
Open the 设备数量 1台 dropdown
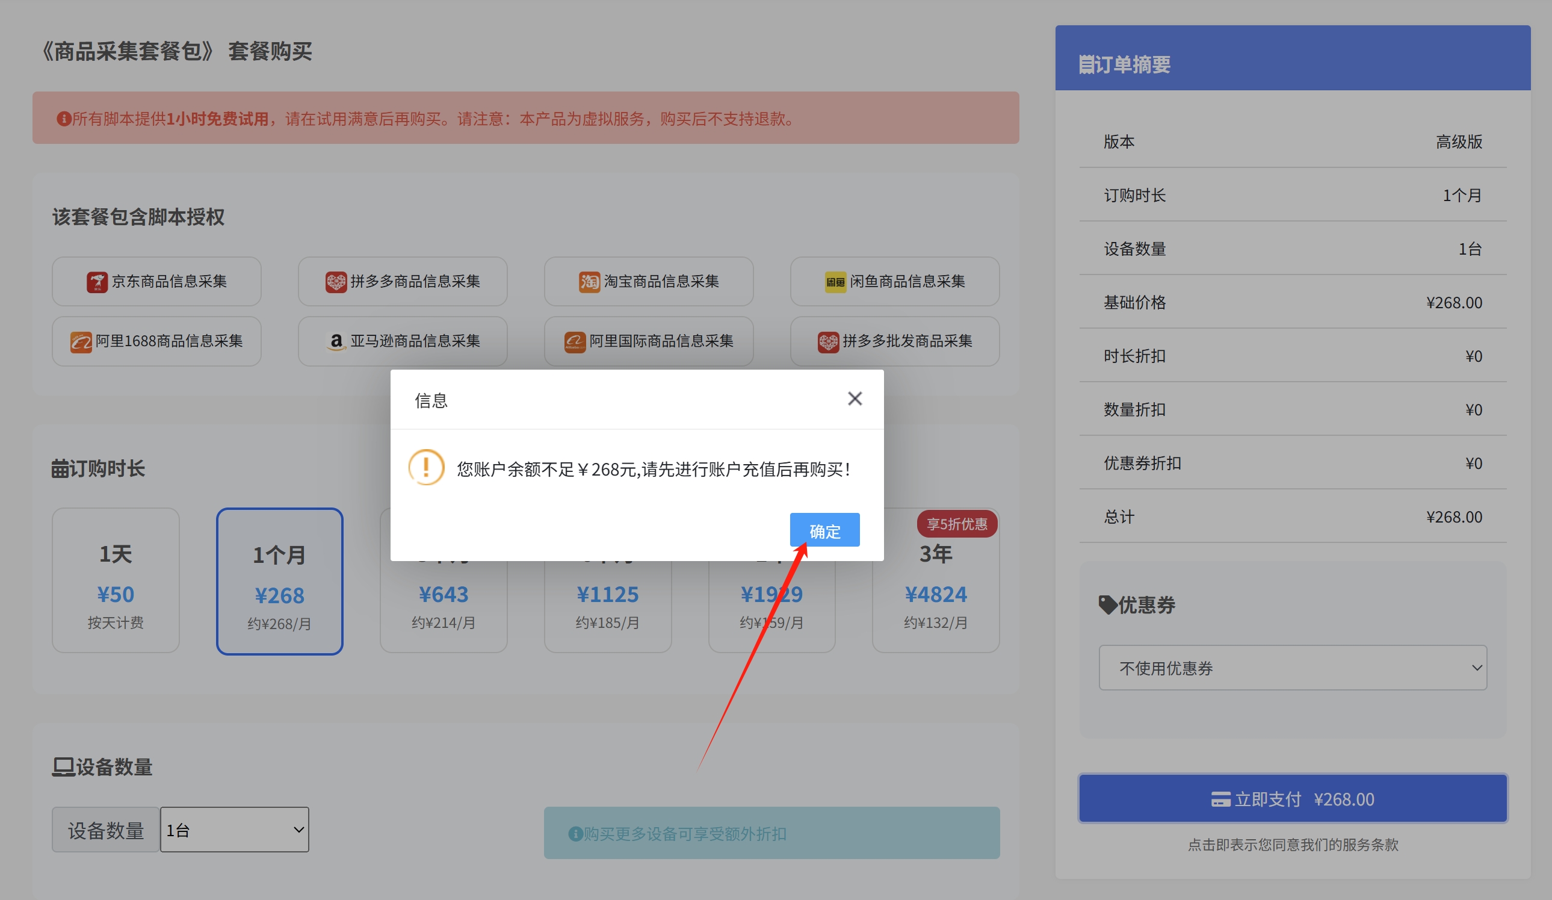[x=235, y=830]
